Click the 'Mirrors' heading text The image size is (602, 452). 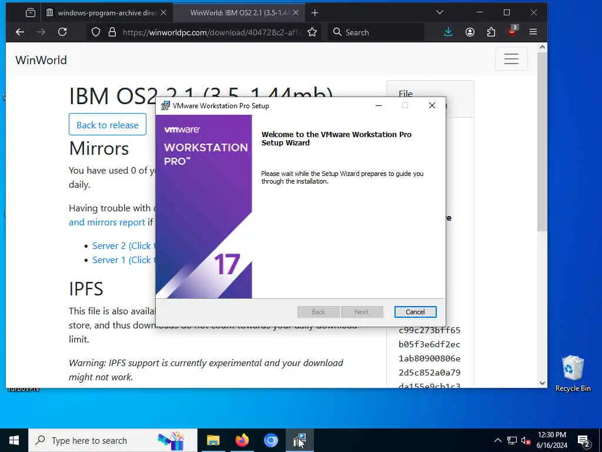(x=99, y=148)
